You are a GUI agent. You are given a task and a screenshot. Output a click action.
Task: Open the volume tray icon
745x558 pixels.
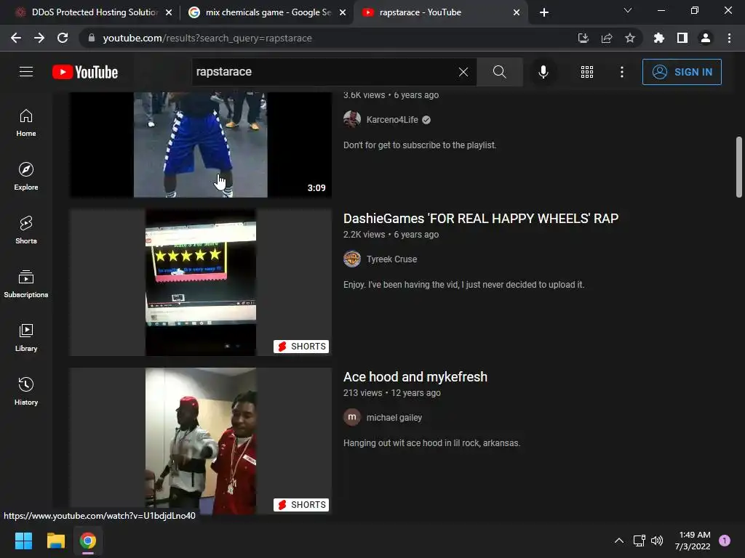point(657,541)
